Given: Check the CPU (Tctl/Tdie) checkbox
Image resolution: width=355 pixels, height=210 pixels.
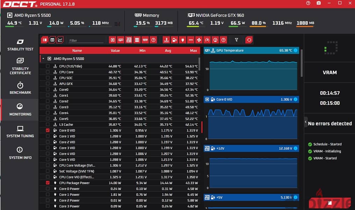Looking at the screenshot, I should (x=48, y=66).
